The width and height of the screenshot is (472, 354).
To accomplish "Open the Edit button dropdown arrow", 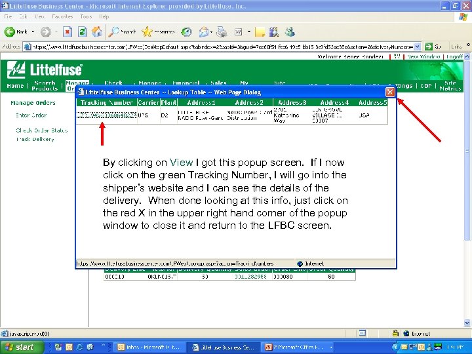I will point(249,31).
